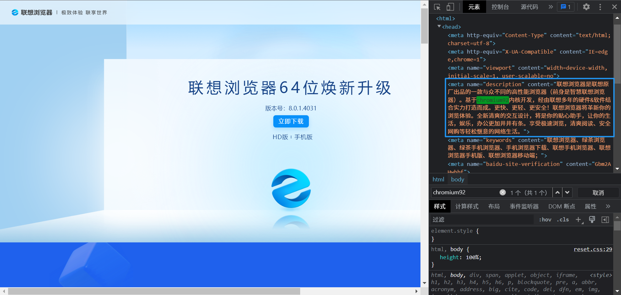The image size is (621, 295).
Task: Select the body breadcrumb in element path
Action: click(x=457, y=179)
